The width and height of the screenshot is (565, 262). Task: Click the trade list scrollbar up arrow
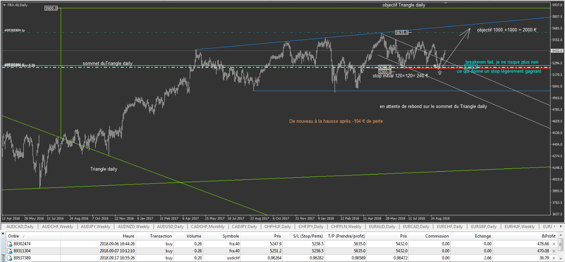(562, 236)
